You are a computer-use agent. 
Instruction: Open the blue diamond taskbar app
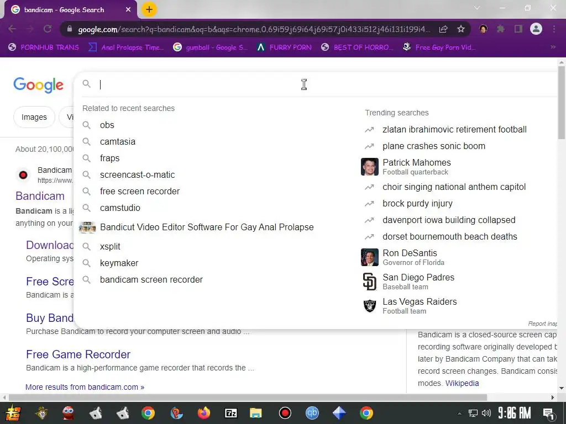[339, 413]
